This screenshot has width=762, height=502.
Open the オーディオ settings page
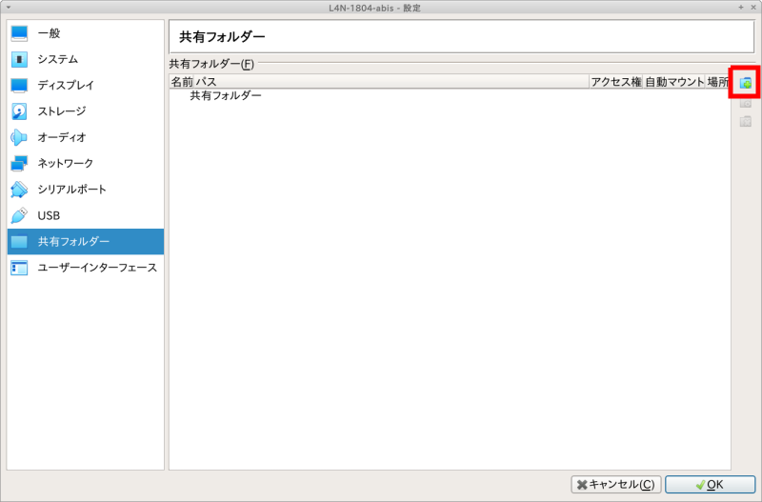[x=86, y=137]
